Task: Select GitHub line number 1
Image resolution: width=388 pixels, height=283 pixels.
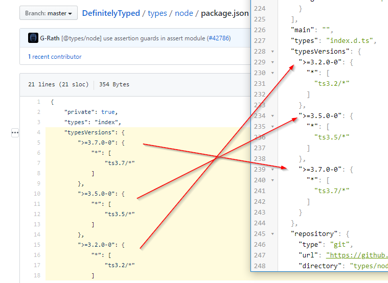Action: coord(39,102)
